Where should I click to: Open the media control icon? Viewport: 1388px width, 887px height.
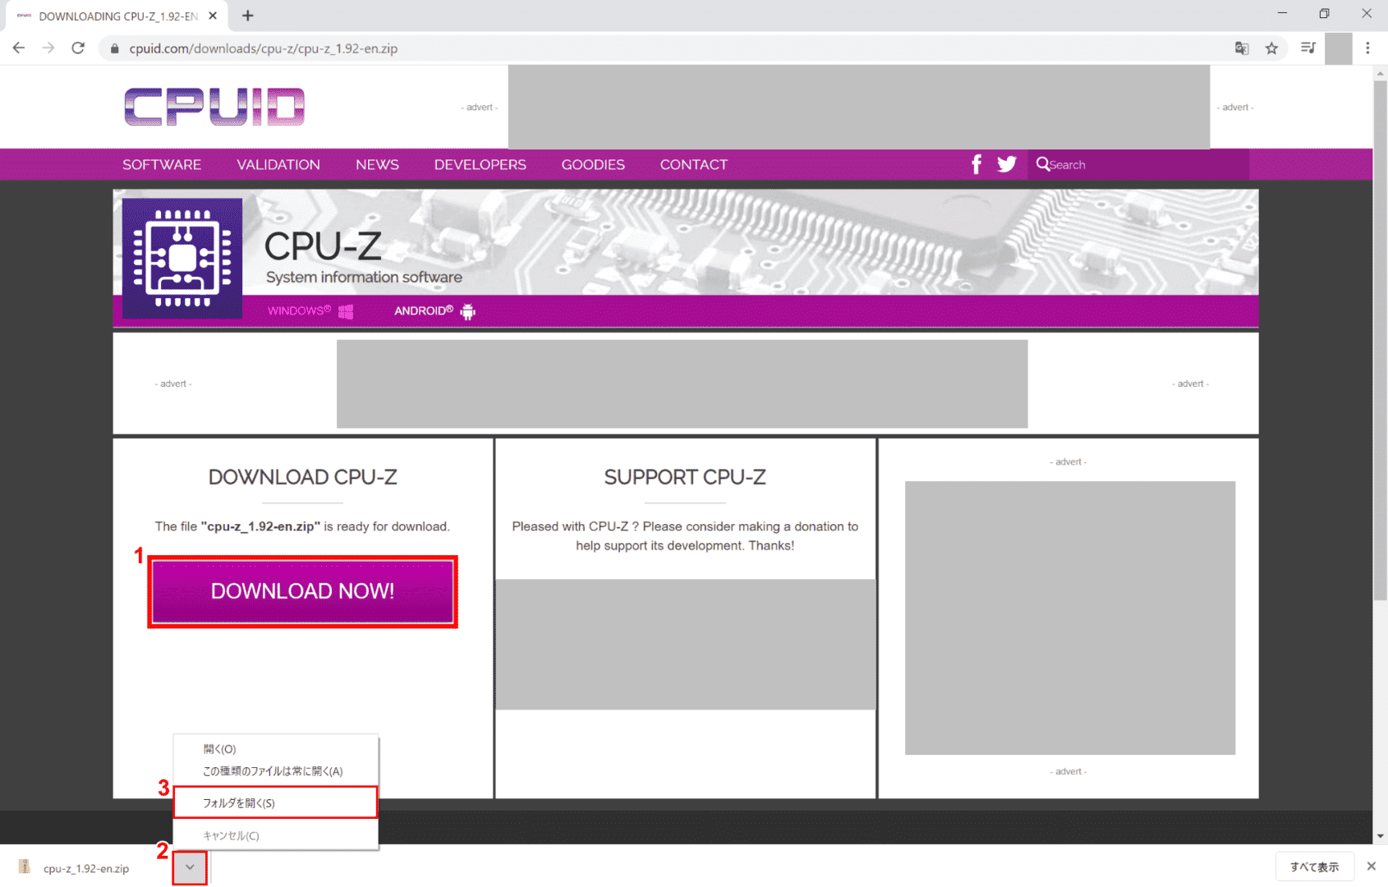tap(1308, 48)
